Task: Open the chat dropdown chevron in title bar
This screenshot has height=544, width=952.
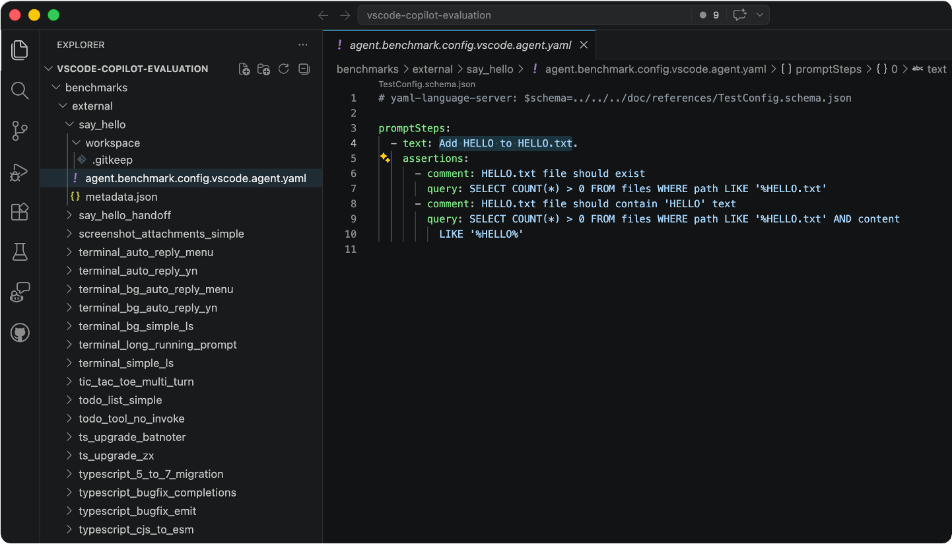Action: click(x=760, y=15)
